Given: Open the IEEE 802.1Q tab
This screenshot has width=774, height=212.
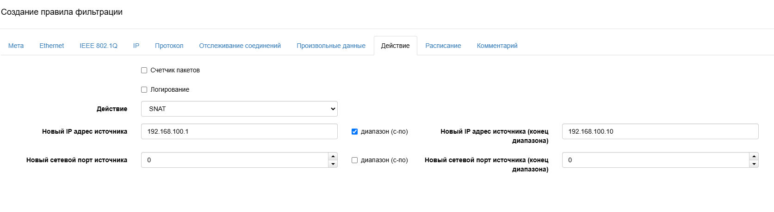Looking at the screenshot, I should click(99, 46).
